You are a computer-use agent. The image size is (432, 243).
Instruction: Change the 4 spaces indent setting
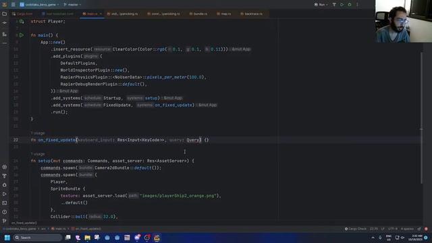(x=407, y=229)
